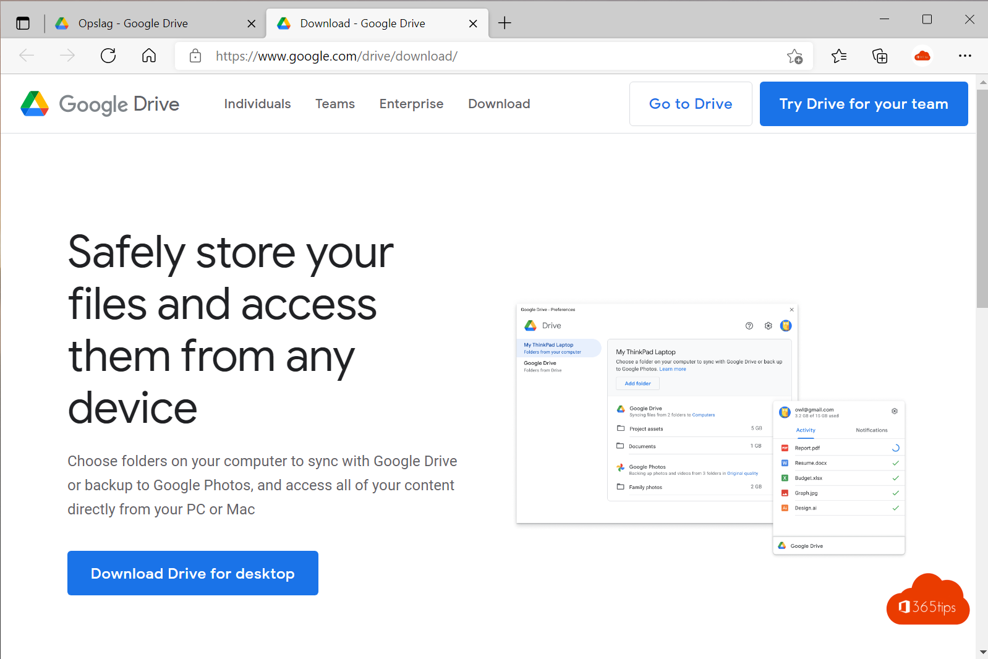Click the URL address bar
Screen dimensions: 988x659
click(x=482, y=56)
